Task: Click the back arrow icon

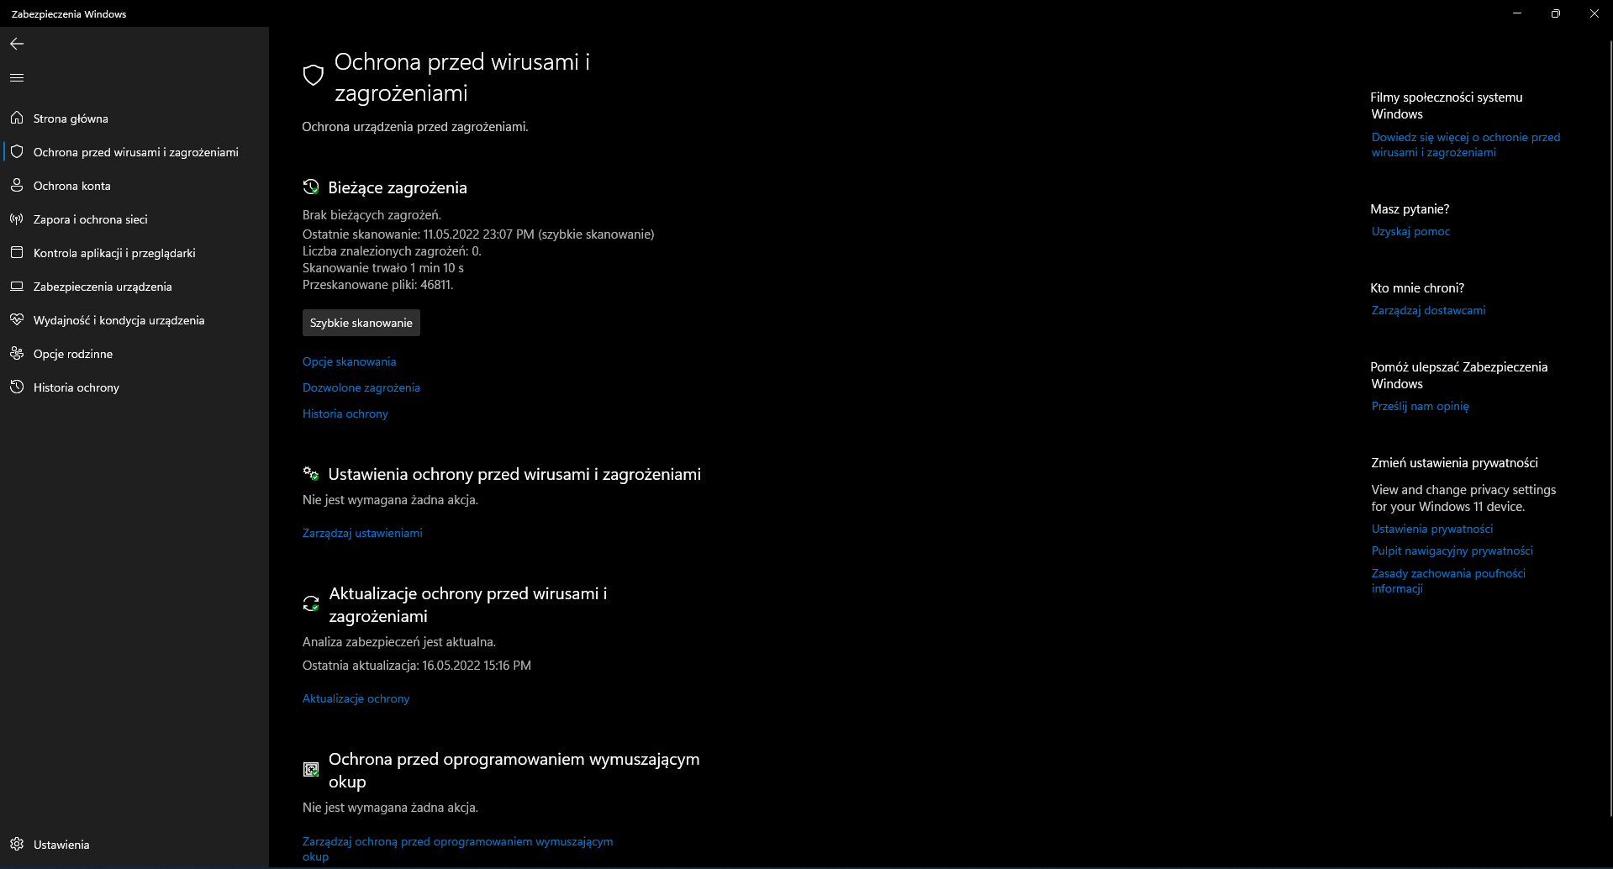Action: click(x=17, y=44)
